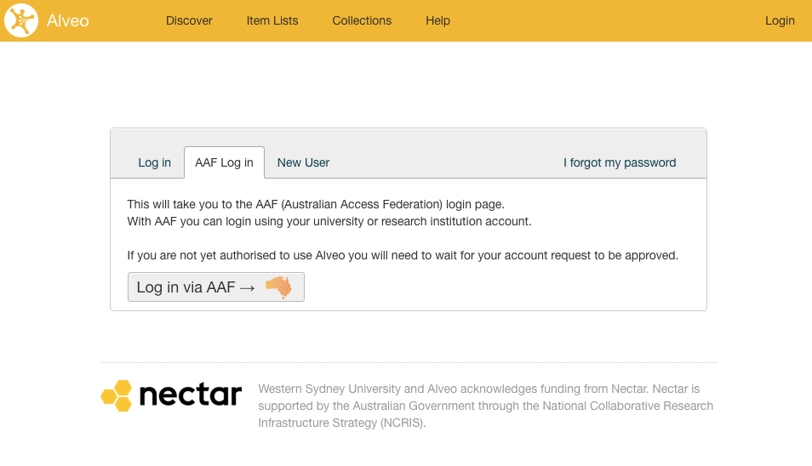Viewport: 812px width, 466px height.
Task: Click the I forgot my password link
Action: 620,162
